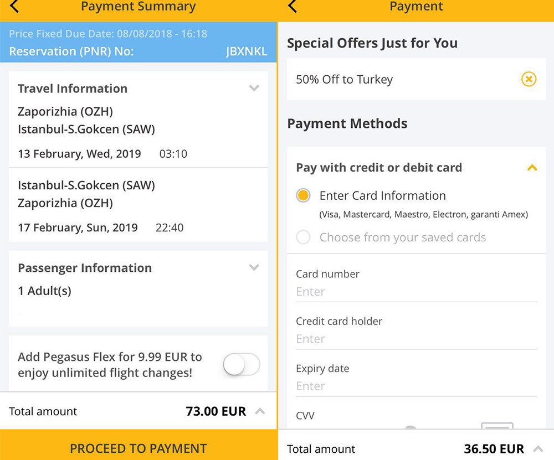Image resolution: width=554 pixels, height=460 pixels.
Task: Tap the card icon beside CVV
Action: click(x=496, y=426)
